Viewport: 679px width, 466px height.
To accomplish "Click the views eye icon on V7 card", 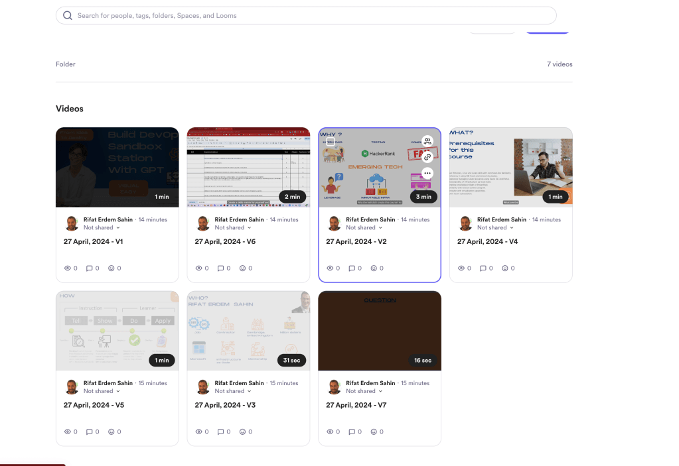I will [x=330, y=432].
